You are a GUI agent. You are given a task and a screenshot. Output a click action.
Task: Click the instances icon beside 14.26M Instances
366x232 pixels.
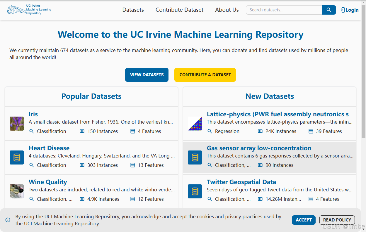260,199
